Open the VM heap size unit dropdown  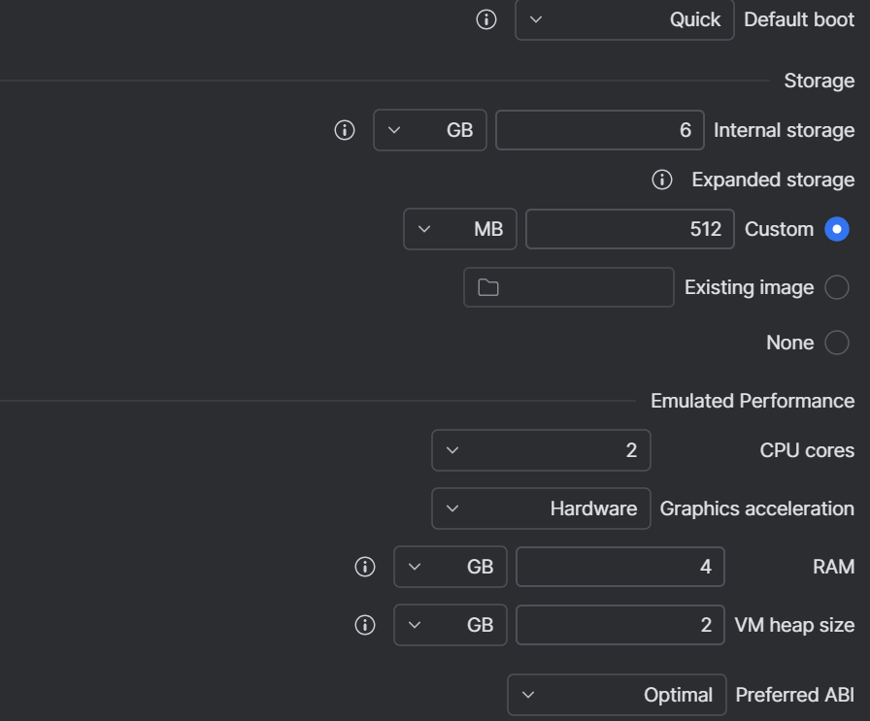pos(450,625)
